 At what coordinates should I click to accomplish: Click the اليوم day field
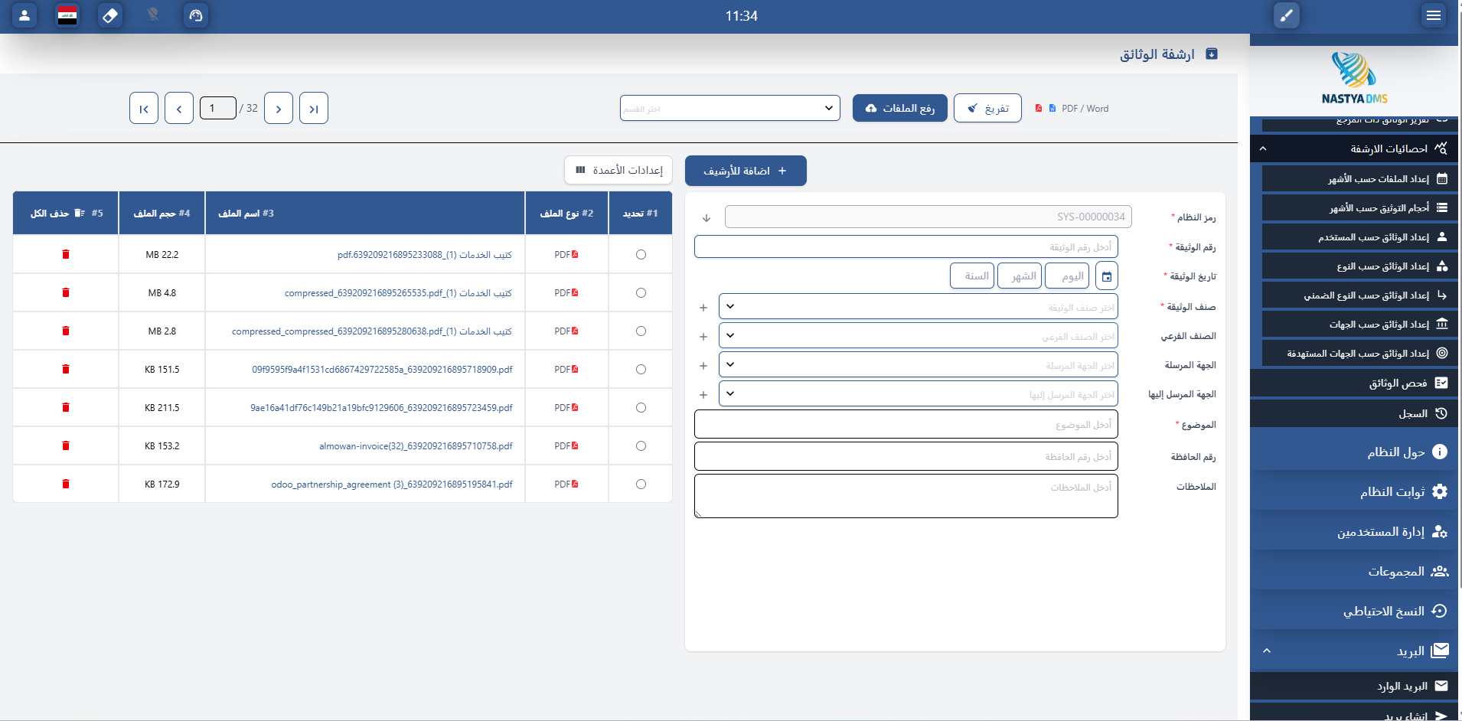click(1068, 276)
